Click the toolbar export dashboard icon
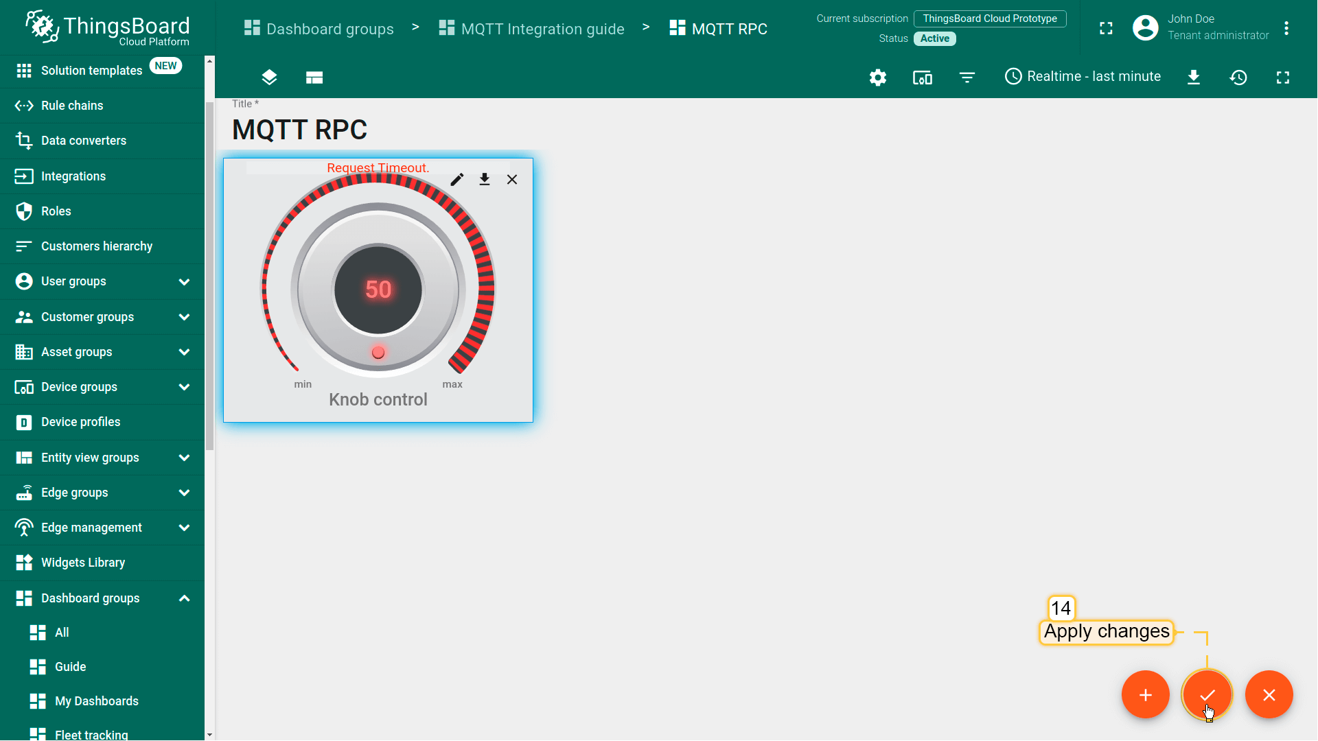The image size is (1318, 741). [x=1194, y=78]
